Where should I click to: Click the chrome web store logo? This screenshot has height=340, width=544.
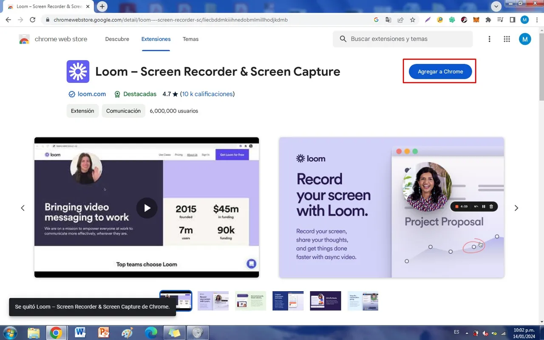[x=53, y=39]
